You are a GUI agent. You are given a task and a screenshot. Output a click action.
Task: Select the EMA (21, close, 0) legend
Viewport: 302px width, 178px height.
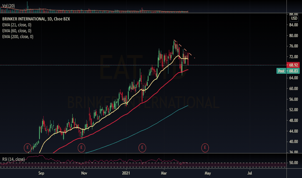tap(17, 25)
